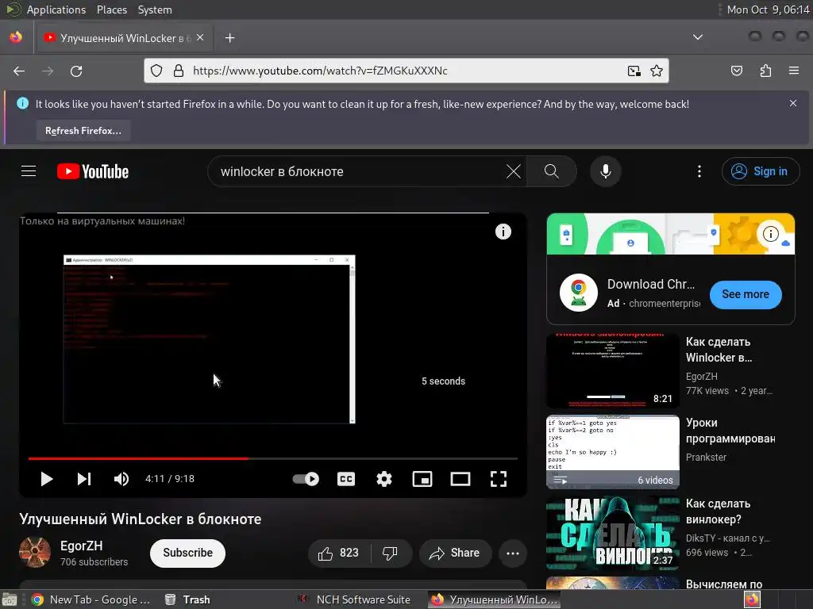Viewport: 813px width, 609px height.
Task: Open picture-in-picture icon in address bar
Action: click(x=634, y=71)
